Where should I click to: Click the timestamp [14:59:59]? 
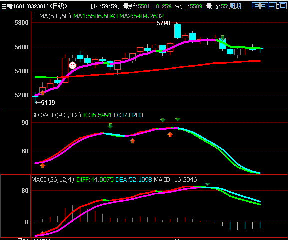point(105,6)
